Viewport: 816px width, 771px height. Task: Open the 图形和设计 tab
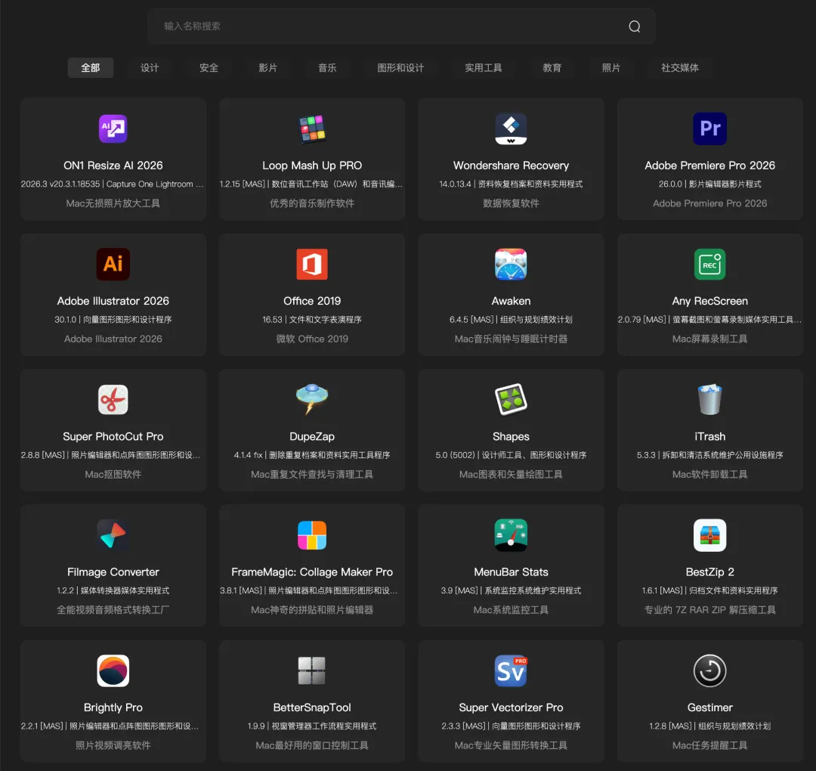click(400, 68)
